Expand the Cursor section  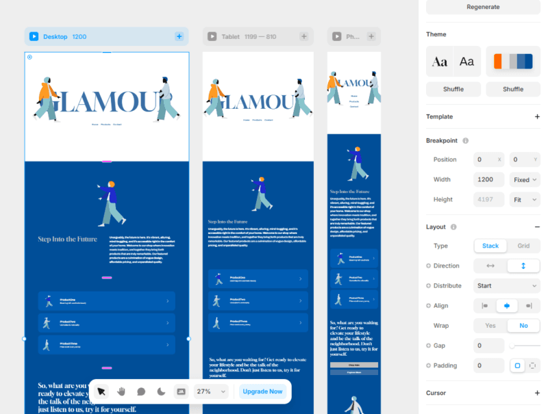tap(536, 393)
